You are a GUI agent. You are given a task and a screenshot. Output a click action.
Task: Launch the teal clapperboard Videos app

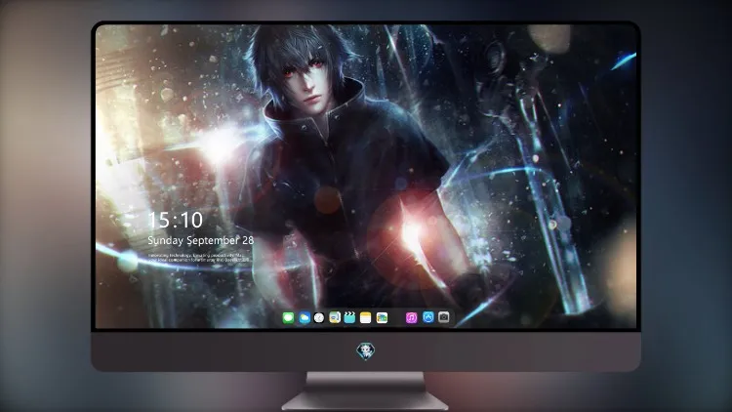[349, 318]
